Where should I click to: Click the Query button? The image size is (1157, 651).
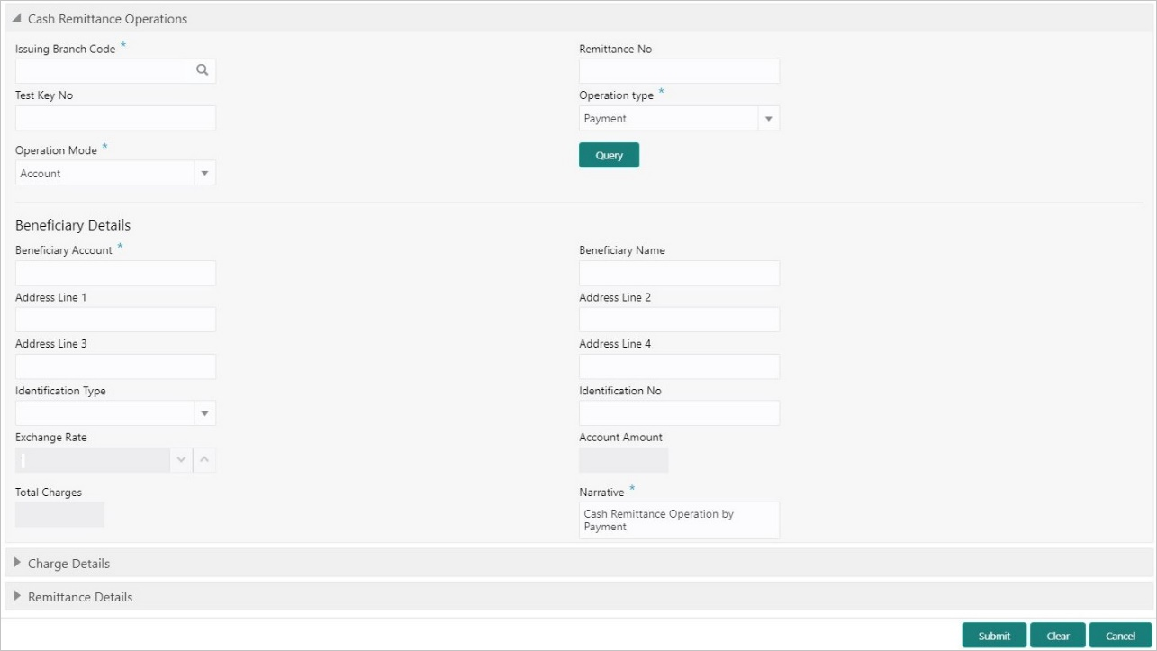pyautogui.click(x=609, y=155)
